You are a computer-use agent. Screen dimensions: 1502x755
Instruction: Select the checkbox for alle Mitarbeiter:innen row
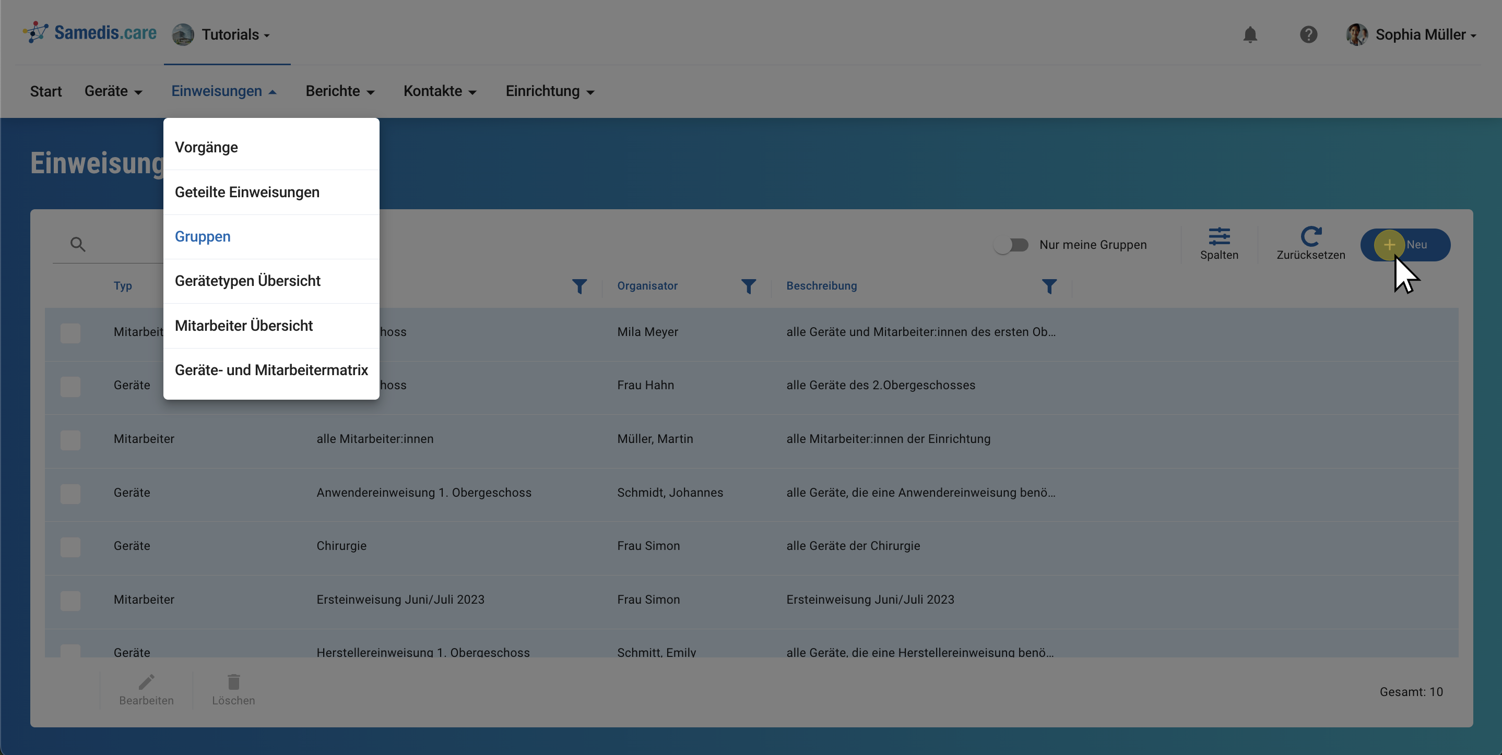70,439
